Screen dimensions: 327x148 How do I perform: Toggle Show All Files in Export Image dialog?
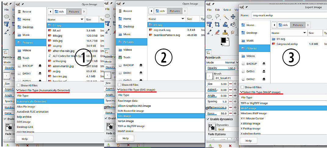[242, 87]
